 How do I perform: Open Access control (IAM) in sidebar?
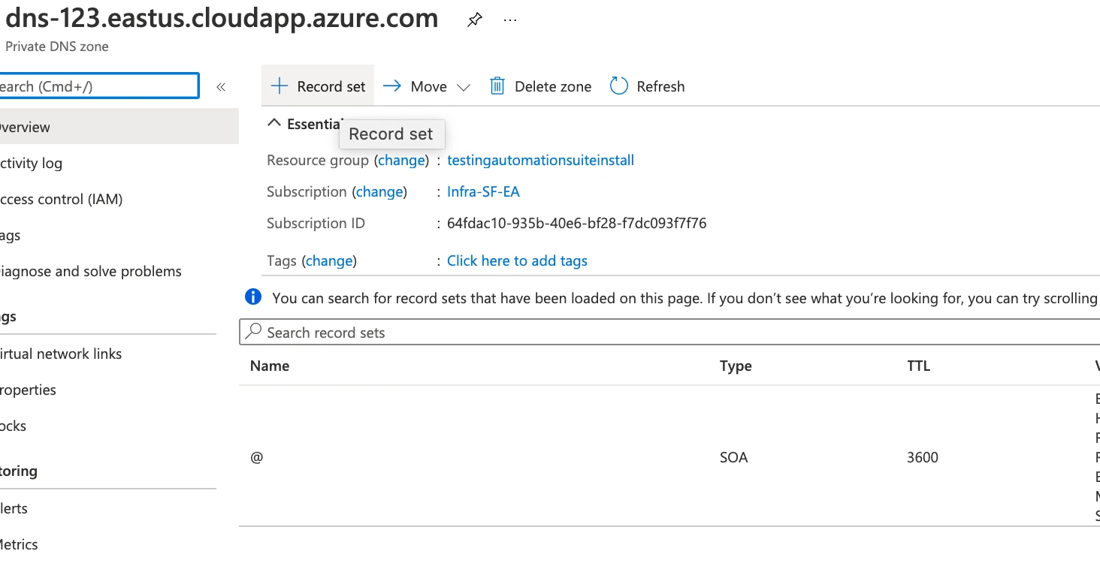tap(60, 199)
